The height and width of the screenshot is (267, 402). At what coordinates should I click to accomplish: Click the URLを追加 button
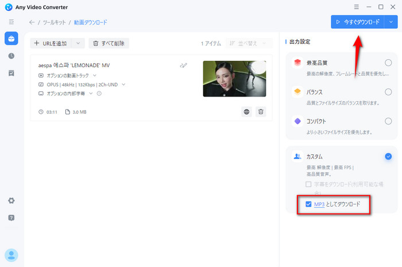51,43
